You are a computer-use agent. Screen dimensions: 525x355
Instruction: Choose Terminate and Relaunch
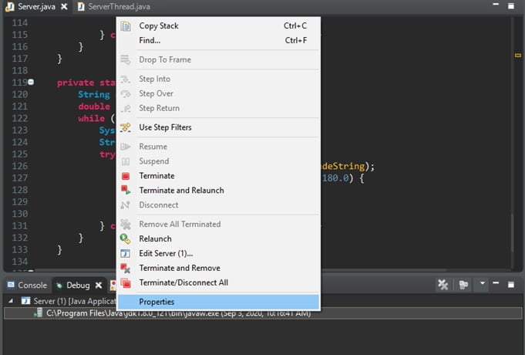pos(218,191)
